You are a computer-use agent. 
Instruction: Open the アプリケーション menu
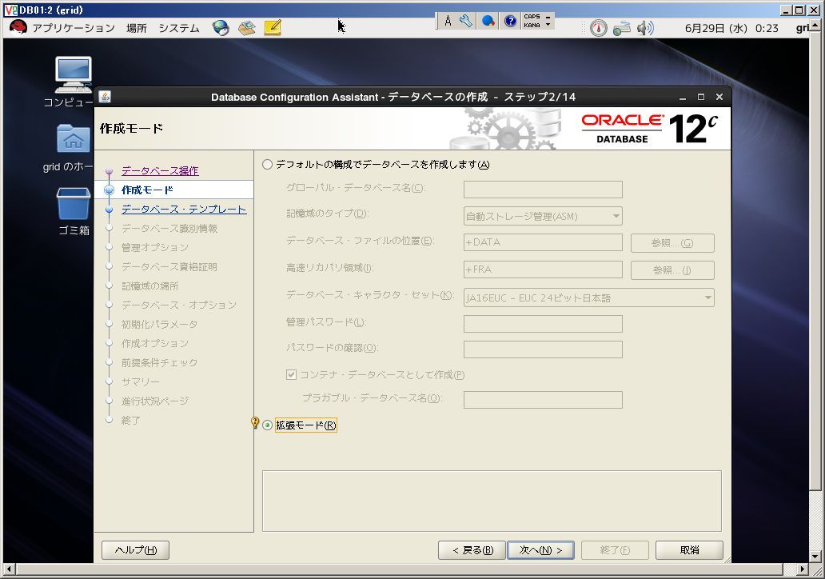(x=74, y=28)
